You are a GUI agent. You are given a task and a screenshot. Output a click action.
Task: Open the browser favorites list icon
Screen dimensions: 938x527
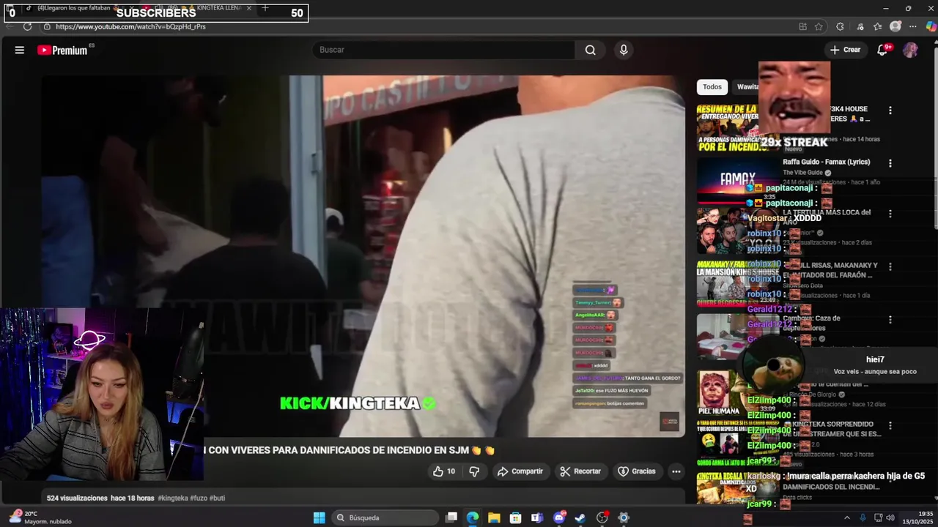(877, 26)
